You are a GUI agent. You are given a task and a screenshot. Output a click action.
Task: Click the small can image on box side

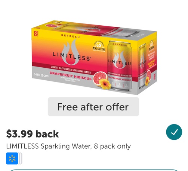coord(142,66)
